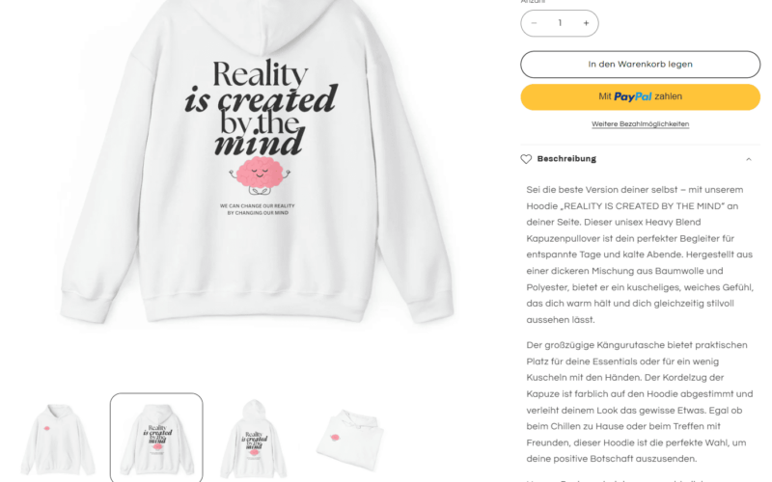Collapse the Beschreibung section chevron
Screen dimensions: 772x482
coord(749,159)
